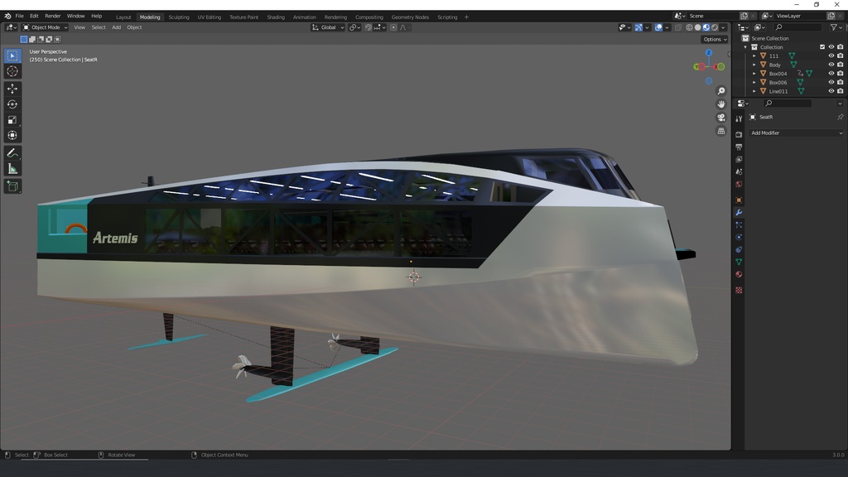848x477 pixels.
Task: Click the outliner search field
Action: pyautogui.click(x=799, y=27)
